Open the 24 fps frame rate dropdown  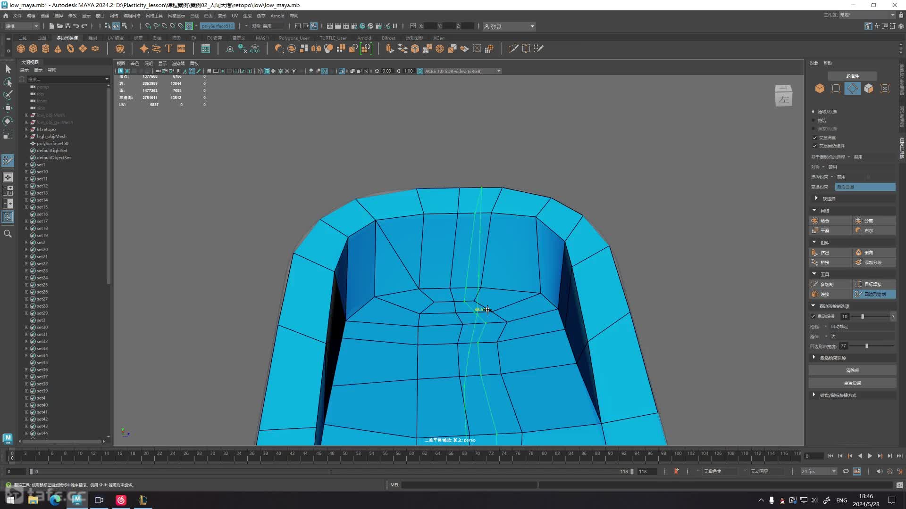818,471
